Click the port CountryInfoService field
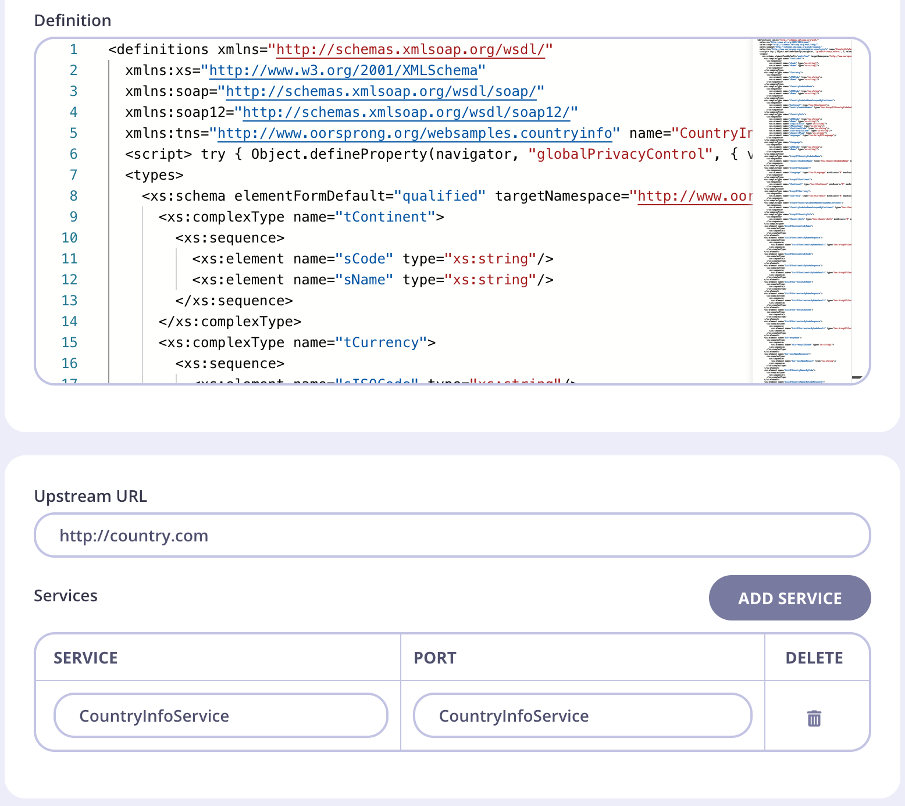The image size is (905, 806). click(582, 715)
